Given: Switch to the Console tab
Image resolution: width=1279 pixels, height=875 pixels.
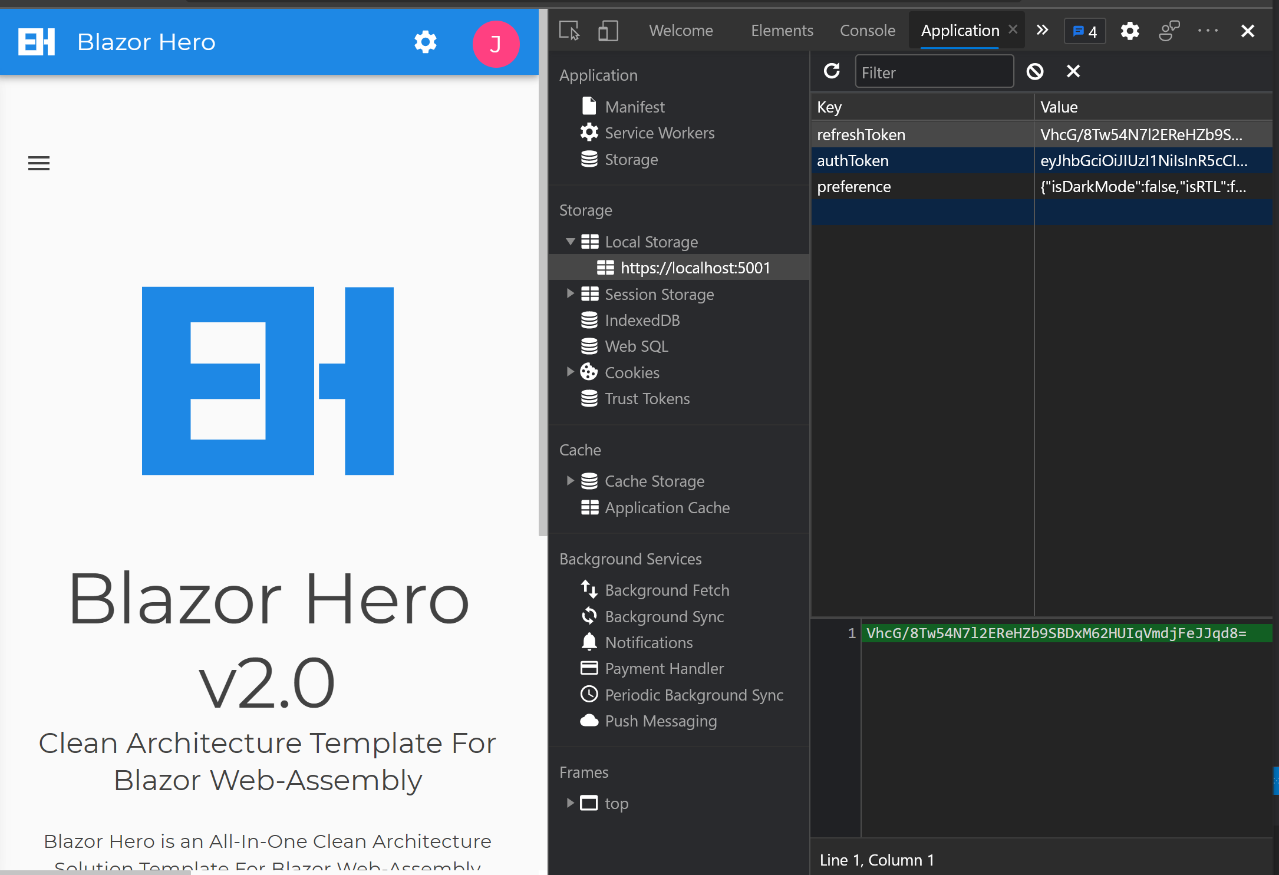Looking at the screenshot, I should (867, 30).
